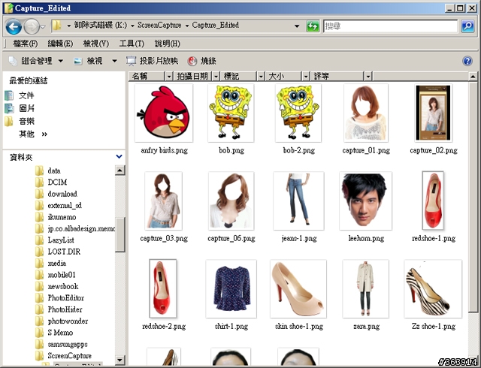The width and height of the screenshot is (481, 368).
Task: Open the 說明(H) menu
Action: point(167,44)
